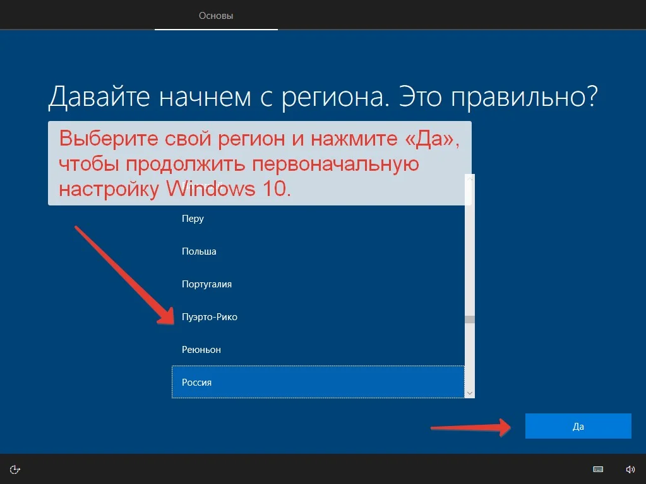Click the scroll-down arrow of region list

(x=470, y=393)
